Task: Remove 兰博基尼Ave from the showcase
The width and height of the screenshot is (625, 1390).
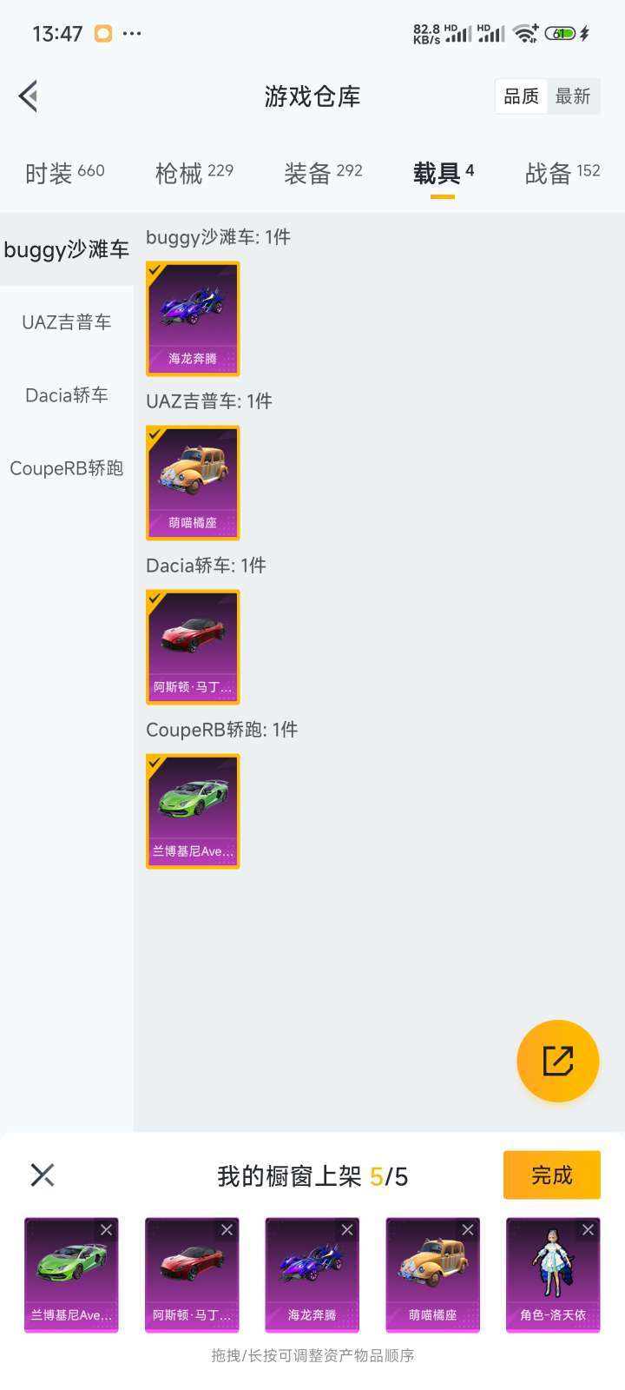Action: click(106, 1230)
